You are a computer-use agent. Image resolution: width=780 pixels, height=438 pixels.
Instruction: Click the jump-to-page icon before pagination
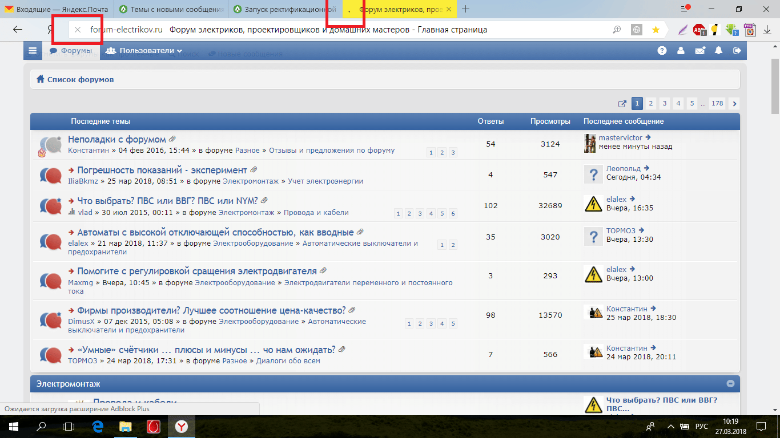tap(622, 104)
